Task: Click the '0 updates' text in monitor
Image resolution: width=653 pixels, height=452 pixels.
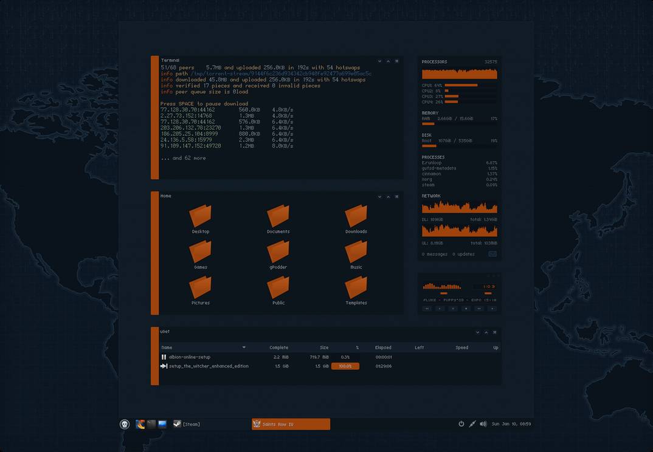Action: coord(463,254)
